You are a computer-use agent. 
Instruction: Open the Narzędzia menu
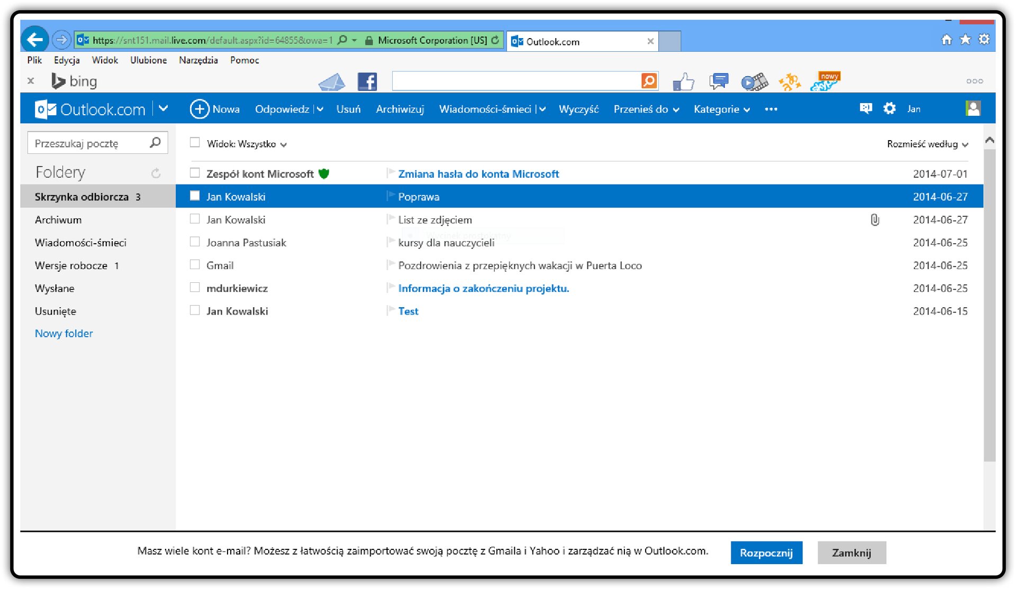coord(198,60)
